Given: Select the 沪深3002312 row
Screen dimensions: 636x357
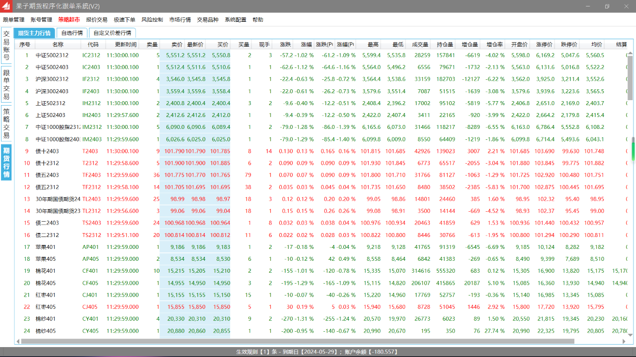Looking at the screenshot, I should pos(52,79).
